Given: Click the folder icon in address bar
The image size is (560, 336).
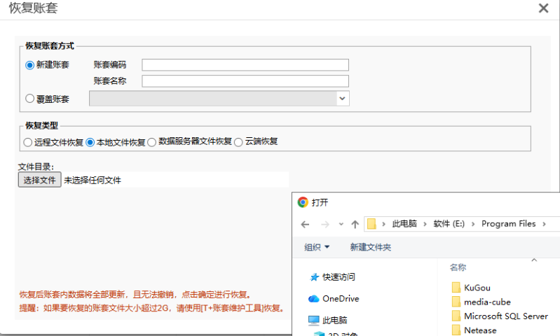Looking at the screenshot, I should coord(371,223).
